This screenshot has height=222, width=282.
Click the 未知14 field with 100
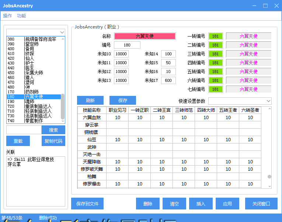pos(168,54)
